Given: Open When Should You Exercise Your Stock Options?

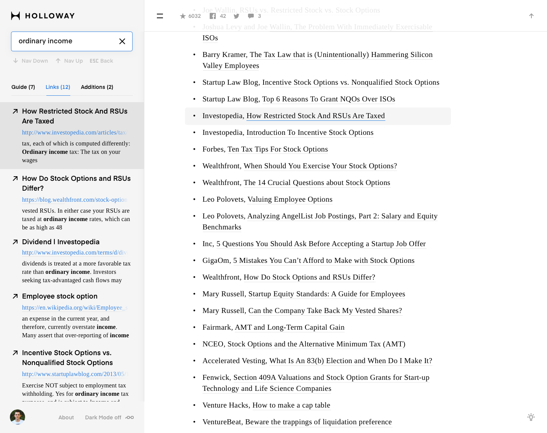Looking at the screenshot, I should pyautogui.click(x=320, y=166).
